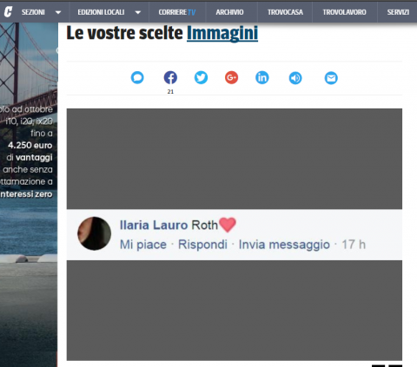Viewport: 417px width, 367px height.
Task: Open the Sezioni menu
Action: pyautogui.click(x=33, y=12)
